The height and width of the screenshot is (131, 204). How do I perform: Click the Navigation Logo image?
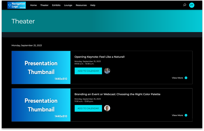coord(16,5)
